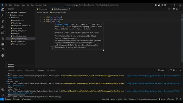The width and height of the screenshot is (183, 103).
Task: Open the Explorer view in activity bar
Action: click(x=3, y=10)
